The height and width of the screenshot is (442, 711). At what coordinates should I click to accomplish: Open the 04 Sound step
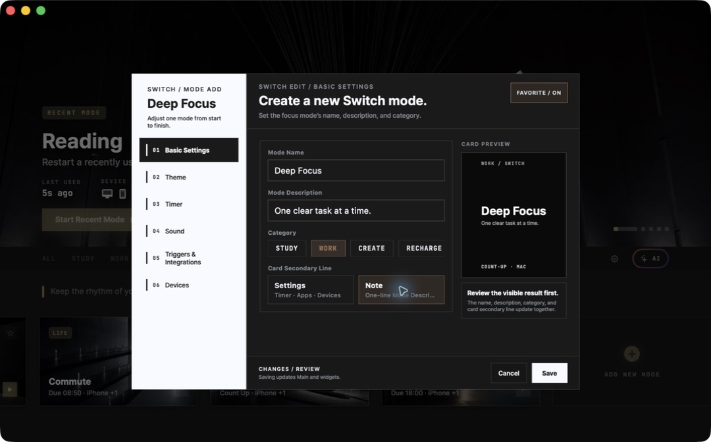pyautogui.click(x=189, y=231)
